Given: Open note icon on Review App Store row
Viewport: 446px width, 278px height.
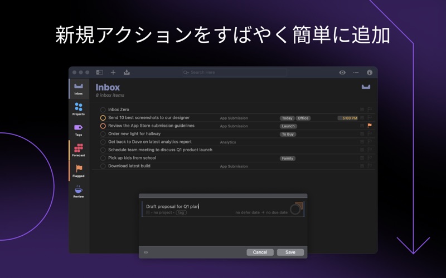Looking at the screenshot, I should pyautogui.click(x=362, y=126).
